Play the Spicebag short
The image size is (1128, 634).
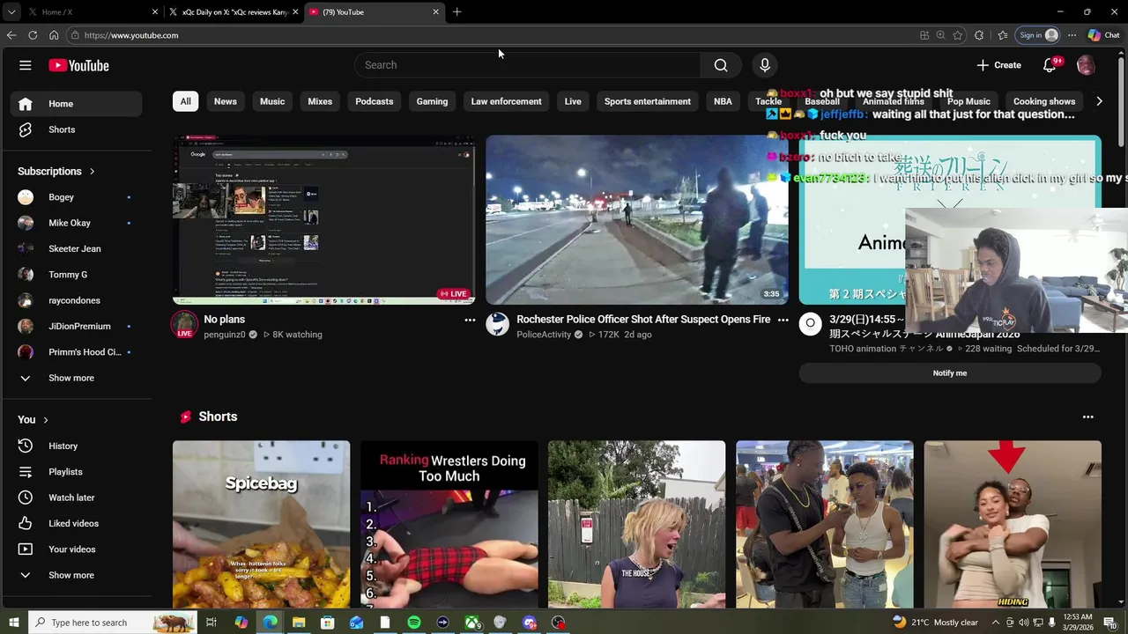coord(261,525)
